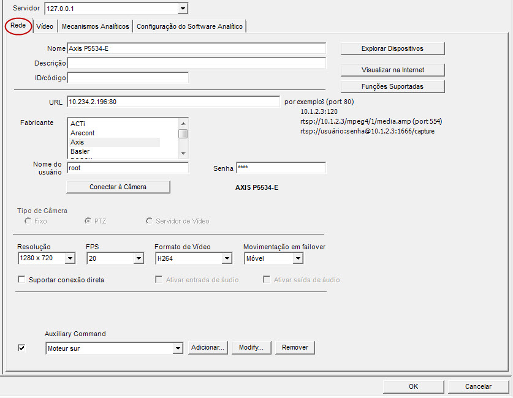Viewport: 513px width, 398px height.
Task: Select ACTi in Fabricante list
Action: click(115, 124)
